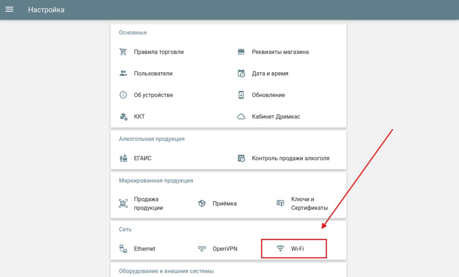Select the ЕГАИС bottle icon
The width and height of the screenshot is (459, 277).
123,158
